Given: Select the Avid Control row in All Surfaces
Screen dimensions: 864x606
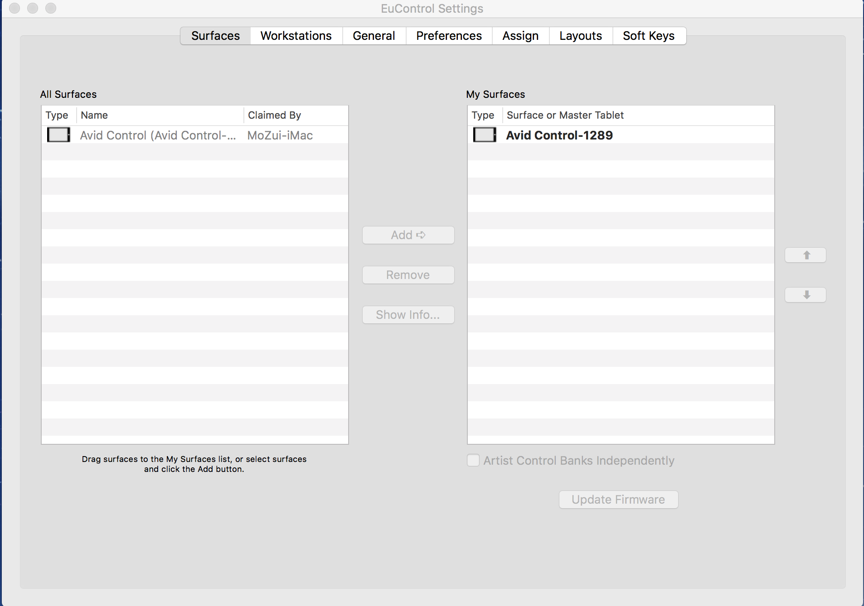Looking at the screenshot, I should tap(195, 135).
